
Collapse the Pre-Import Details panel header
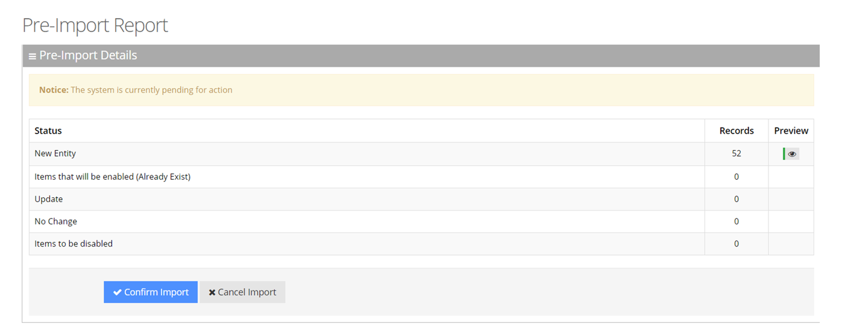pos(89,55)
